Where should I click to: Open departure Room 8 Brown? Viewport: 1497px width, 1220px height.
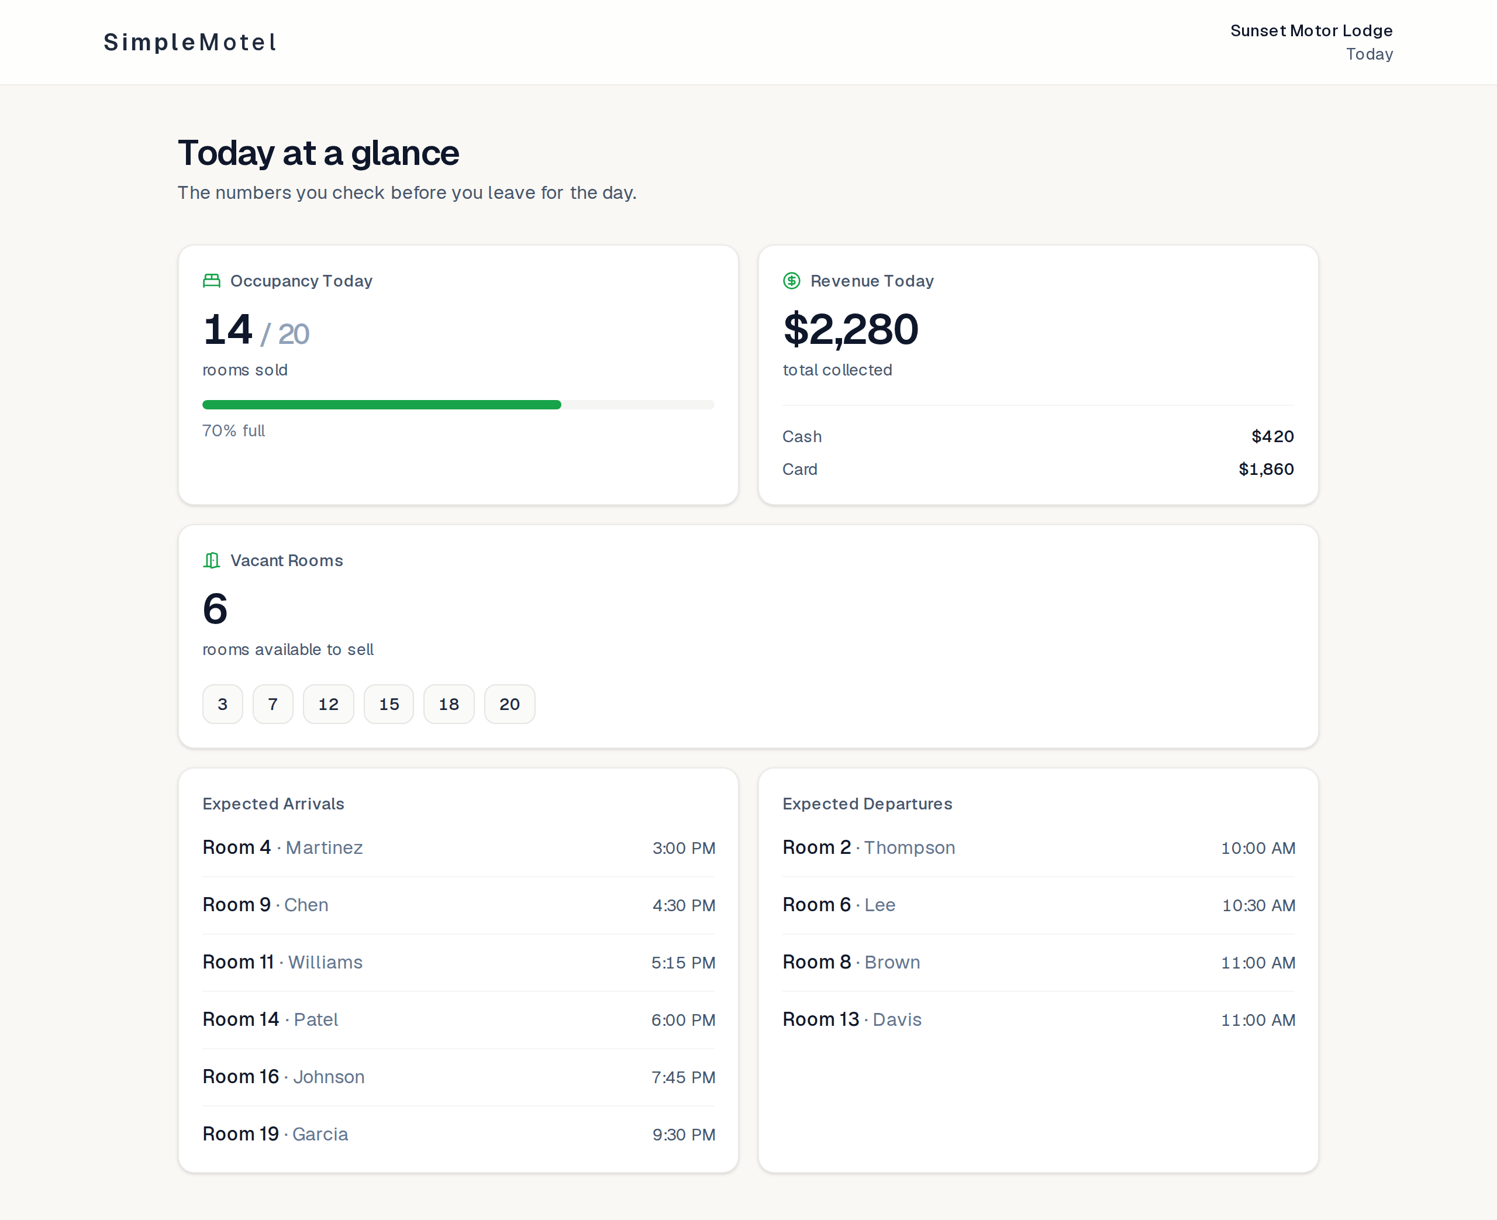pyautogui.click(x=1039, y=962)
